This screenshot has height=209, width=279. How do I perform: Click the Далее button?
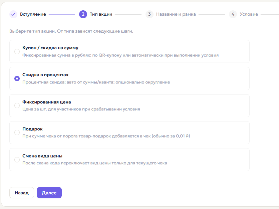tap(49, 193)
